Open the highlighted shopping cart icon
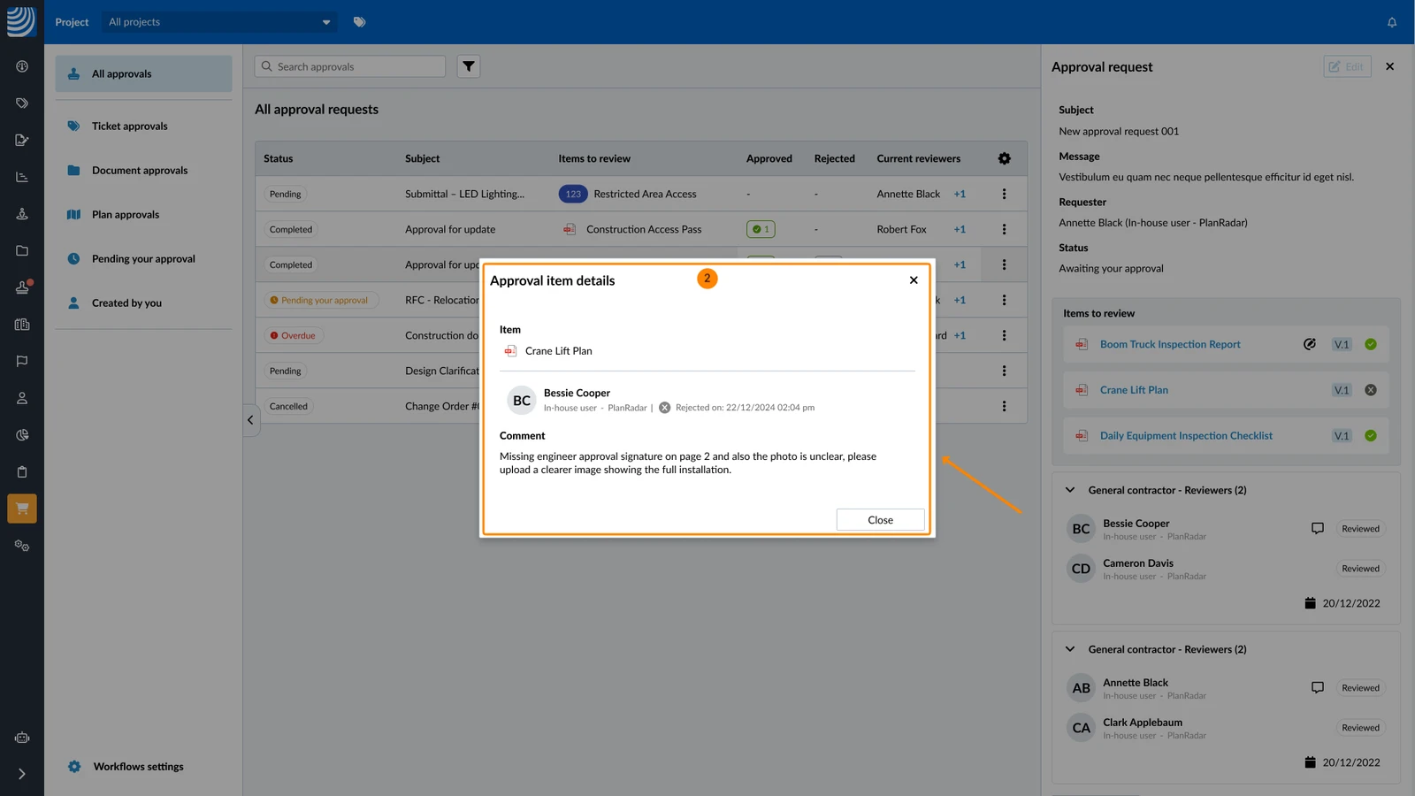The width and height of the screenshot is (1415, 796). point(22,509)
